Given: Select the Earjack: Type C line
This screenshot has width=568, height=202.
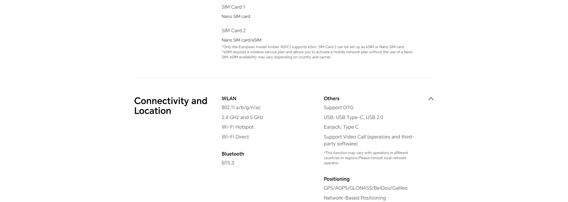Looking at the screenshot, I should [341, 127].
